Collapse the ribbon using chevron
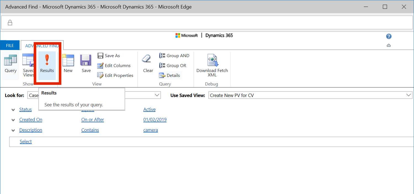Screen dimensions: 414x194 coord(389,46)
